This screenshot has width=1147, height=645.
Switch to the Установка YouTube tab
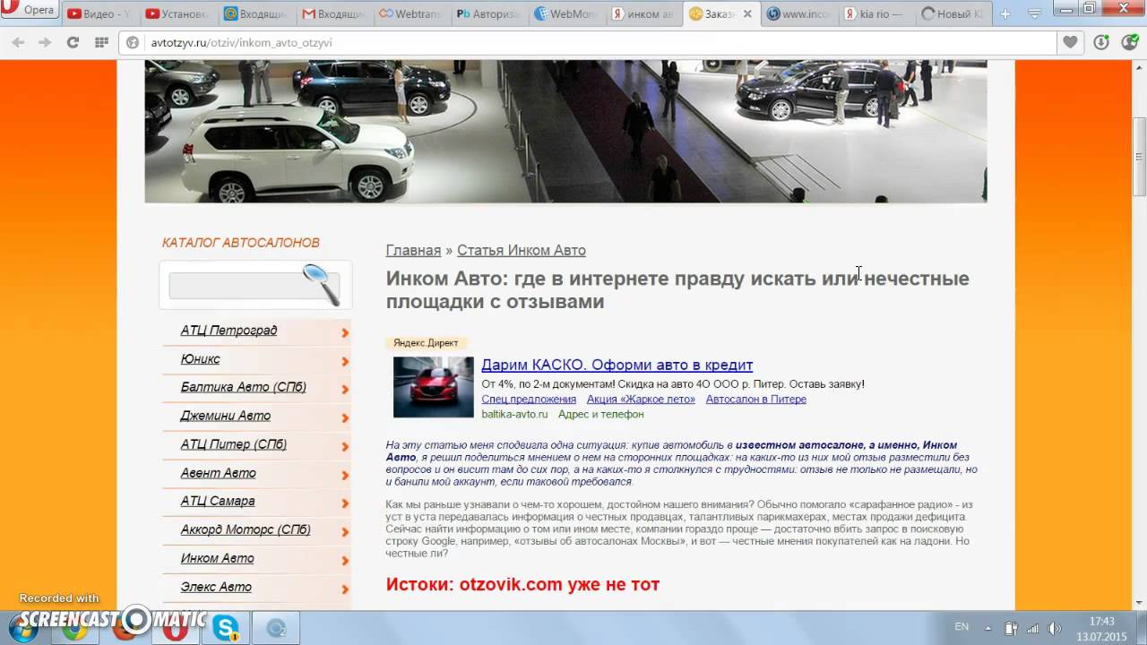click(x=176, y=13)
